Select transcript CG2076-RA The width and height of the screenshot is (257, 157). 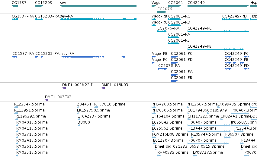(x=162, y=31)
